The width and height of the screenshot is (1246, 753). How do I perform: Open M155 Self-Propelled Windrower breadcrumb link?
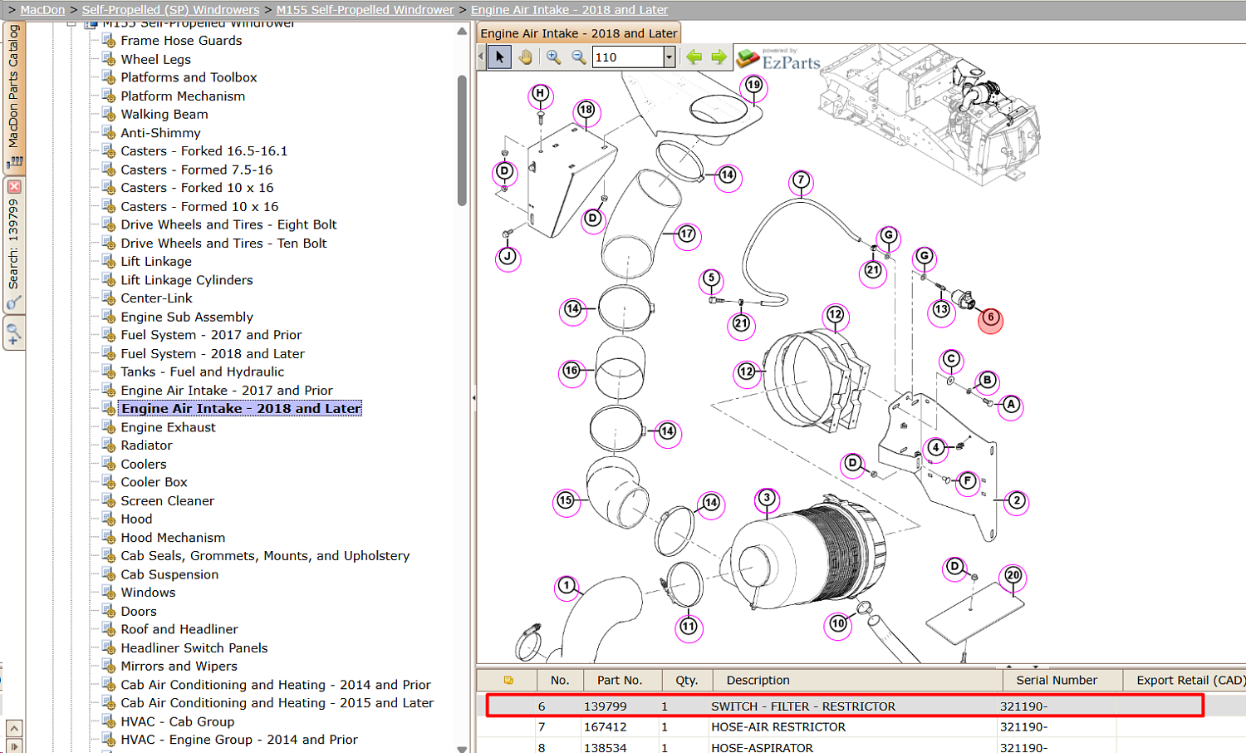tap(365, 10)
